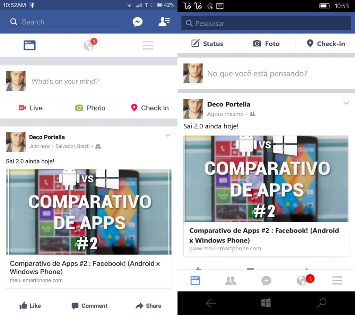Open friend requests icon in Android header

[x=164, y=22]
